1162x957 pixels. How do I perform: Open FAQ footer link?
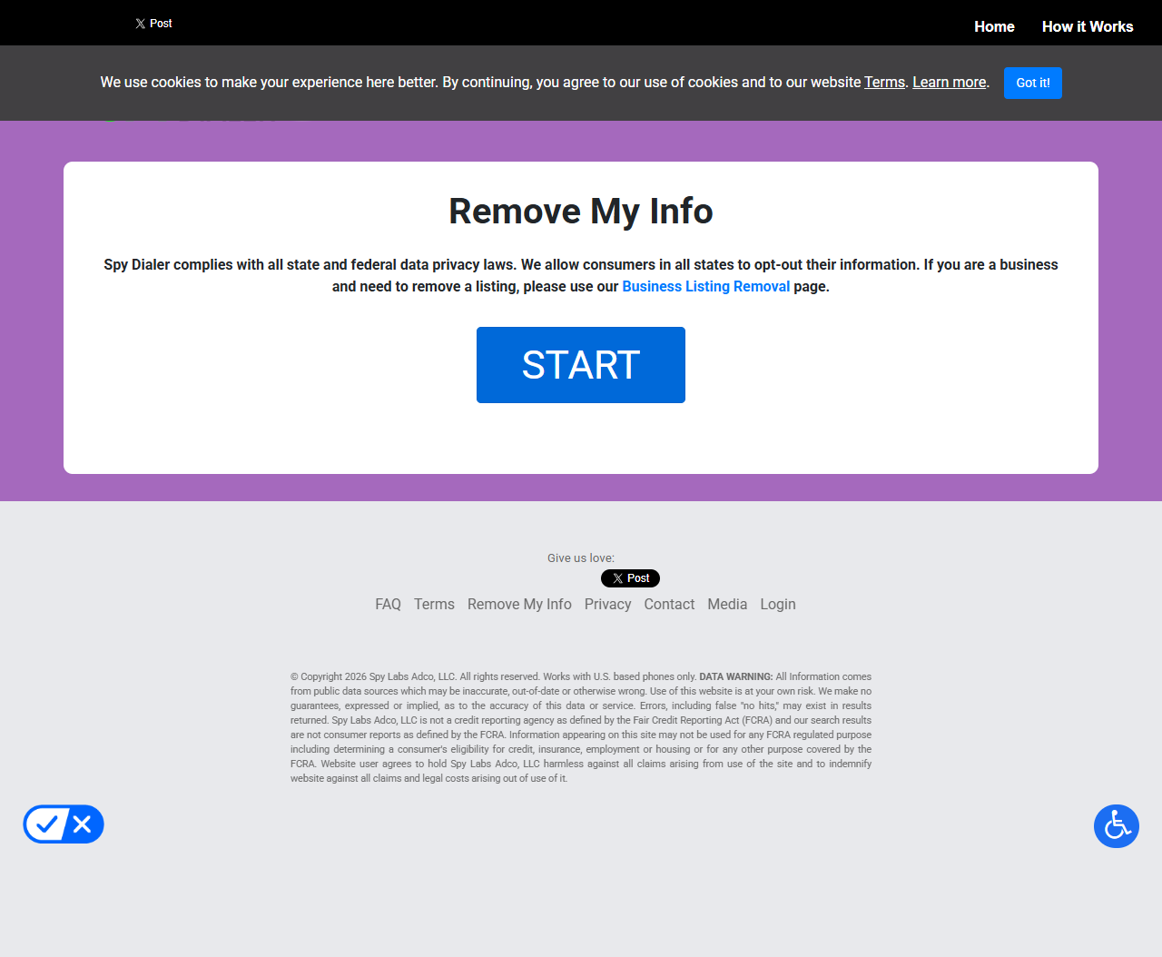388,604
